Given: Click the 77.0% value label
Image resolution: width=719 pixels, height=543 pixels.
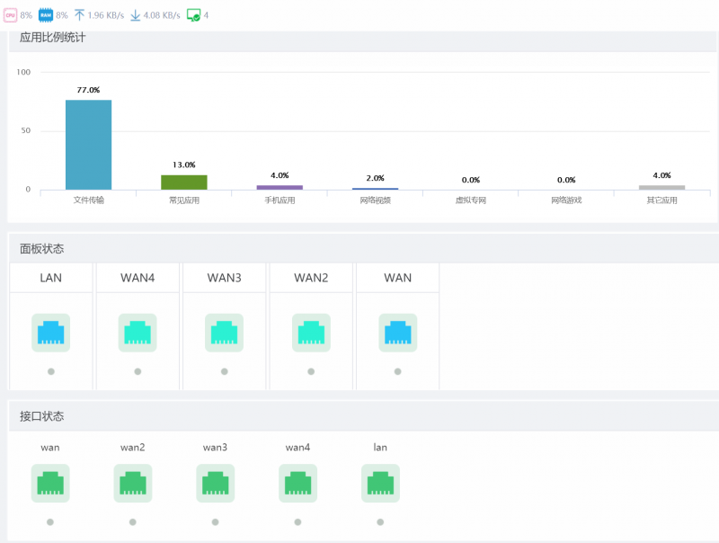Looking at the screenshot, I should (x=88, y=90).
